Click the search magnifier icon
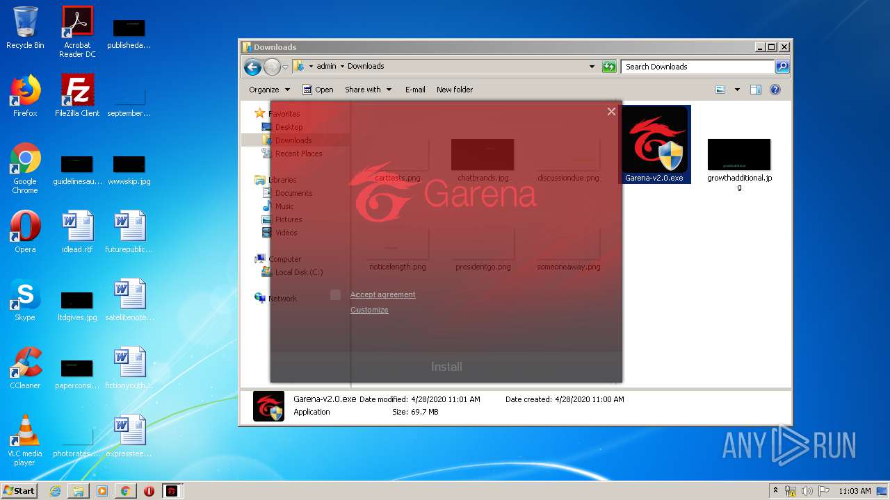 (x=782, y=67)
